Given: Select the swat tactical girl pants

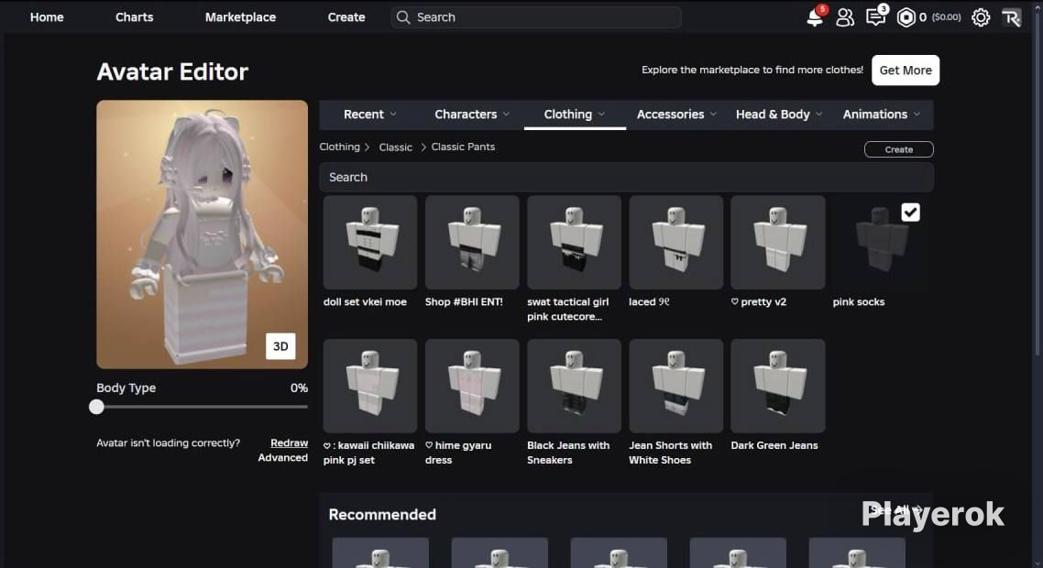Looking at the screenshot, I should pyautogui.click(x=574, y=242).
